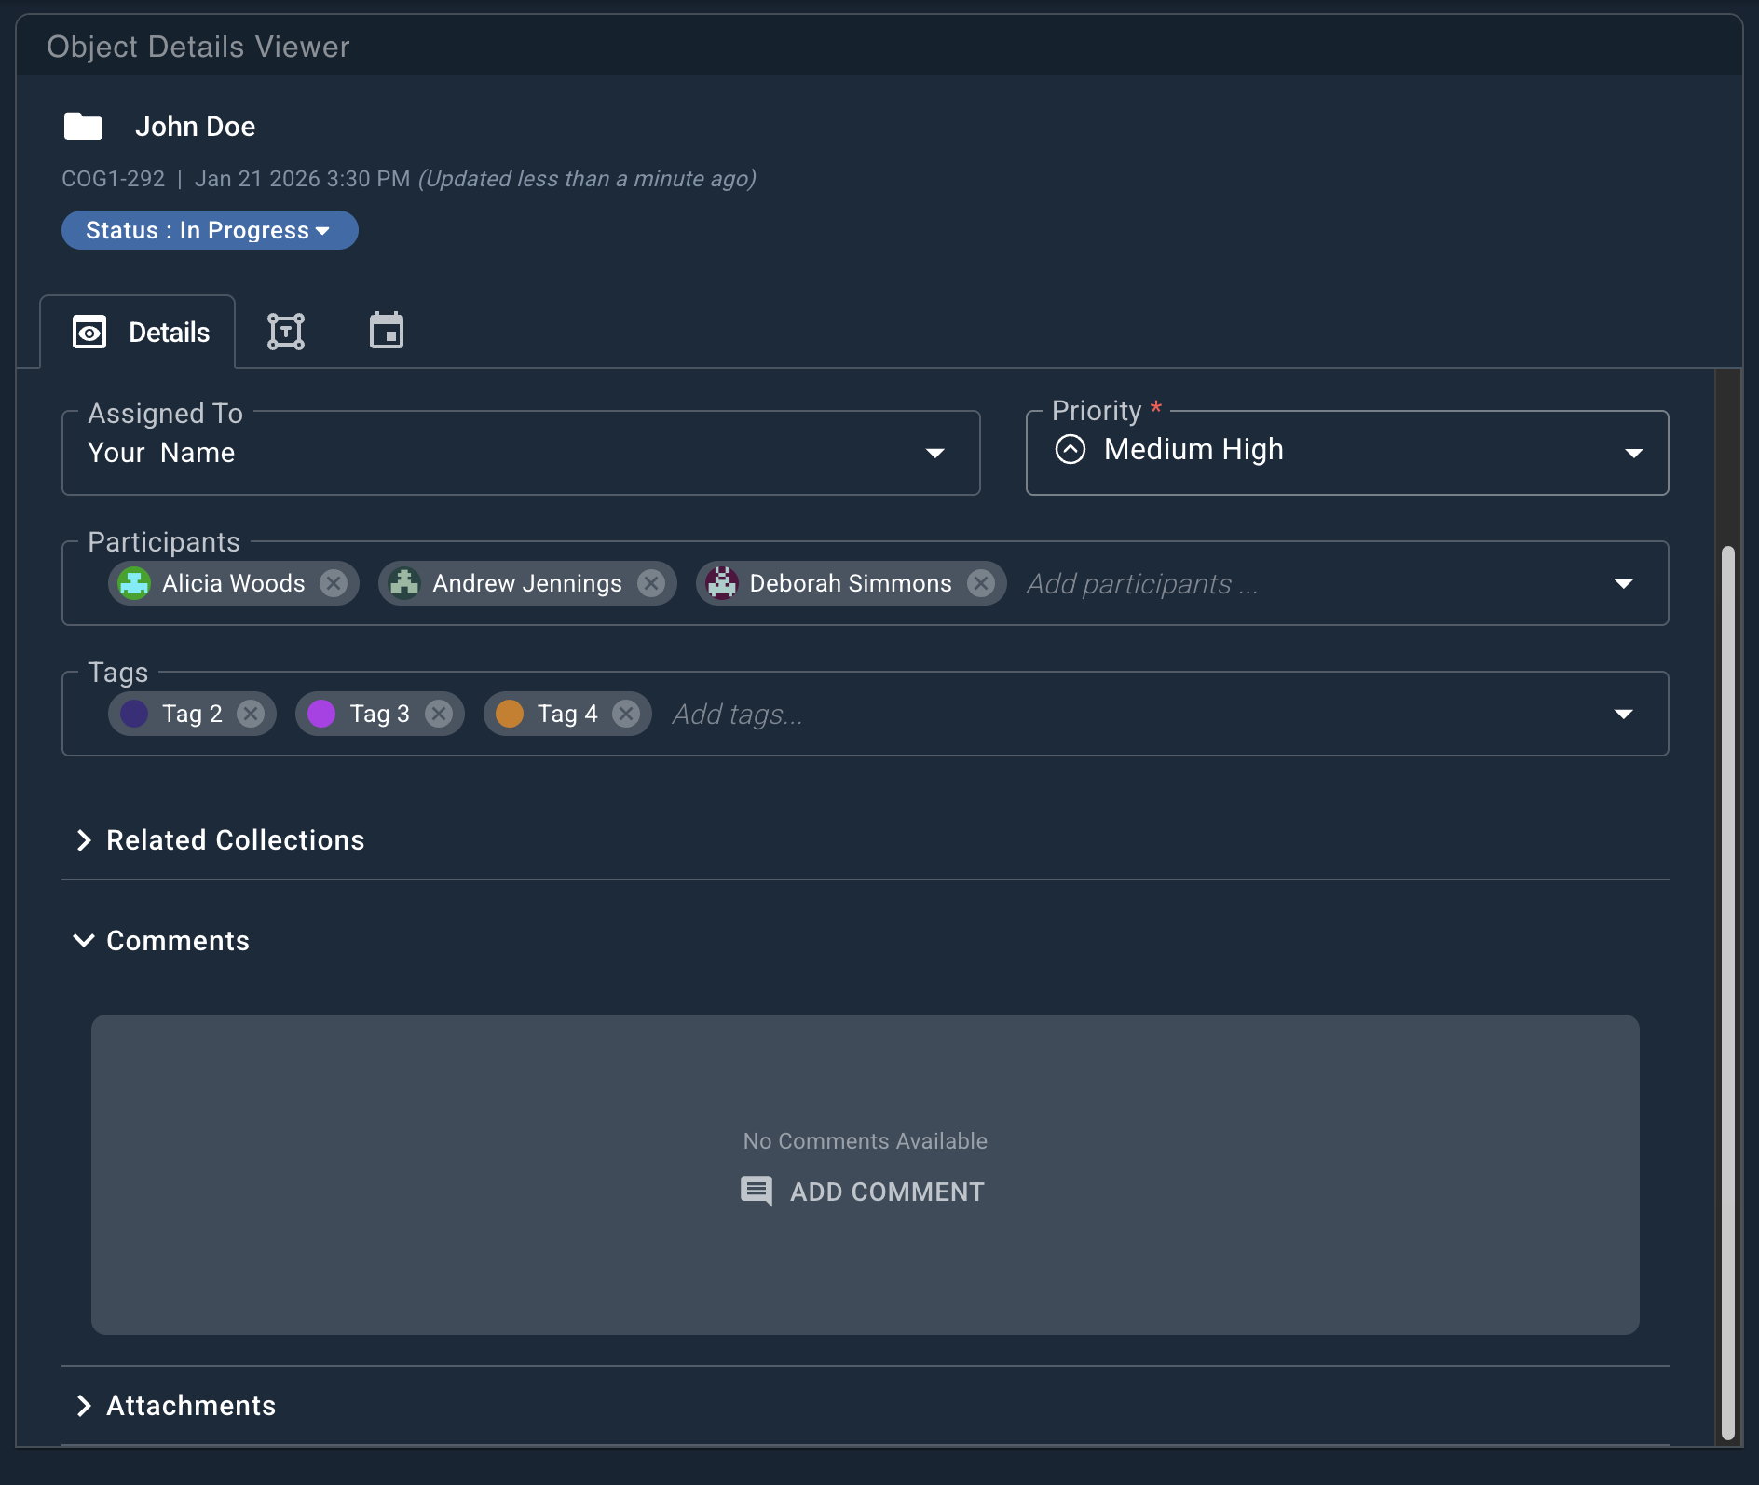The width and height of the screenshot is (1759, 1485).
Task: Remove Tag 3 from tags
Action: click(438, 714)
